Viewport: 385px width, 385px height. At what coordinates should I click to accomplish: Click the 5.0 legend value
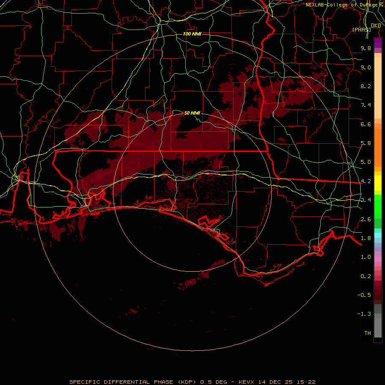tap(366, 162)
